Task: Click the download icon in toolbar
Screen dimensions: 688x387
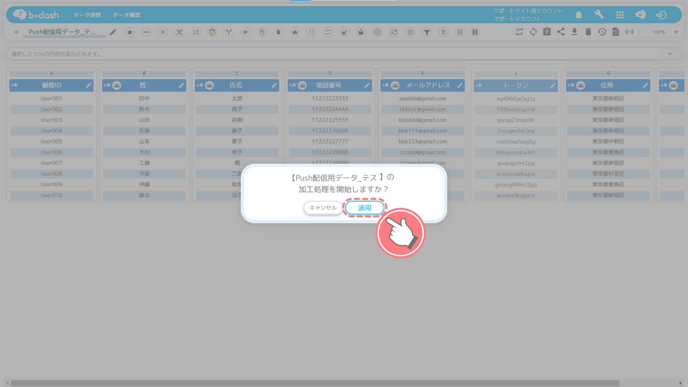Action: point(574,32)
